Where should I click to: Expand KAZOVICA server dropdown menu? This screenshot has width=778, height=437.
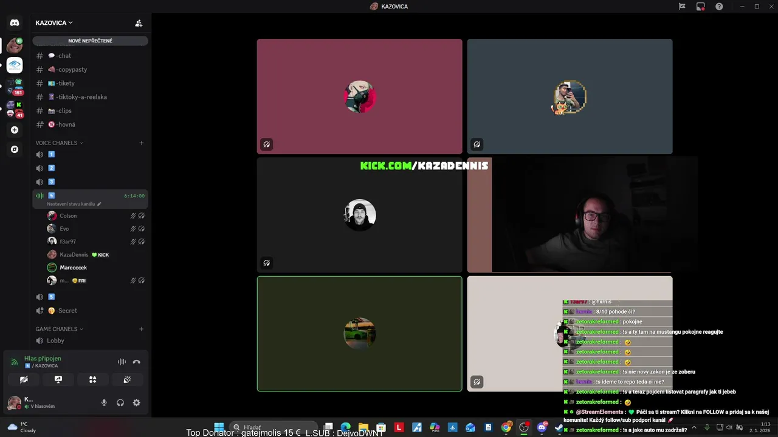click(x=54, y=23)
